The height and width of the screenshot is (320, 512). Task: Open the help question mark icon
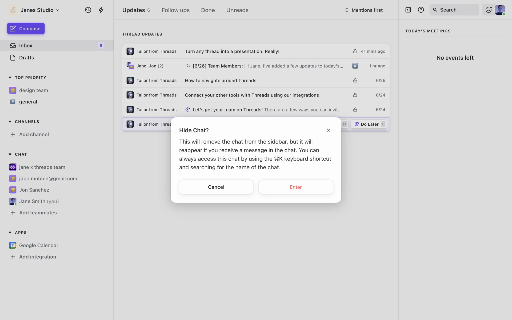(421, 10)
